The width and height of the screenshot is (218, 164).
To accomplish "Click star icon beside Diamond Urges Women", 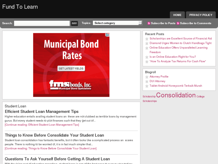I will point(147,43).
